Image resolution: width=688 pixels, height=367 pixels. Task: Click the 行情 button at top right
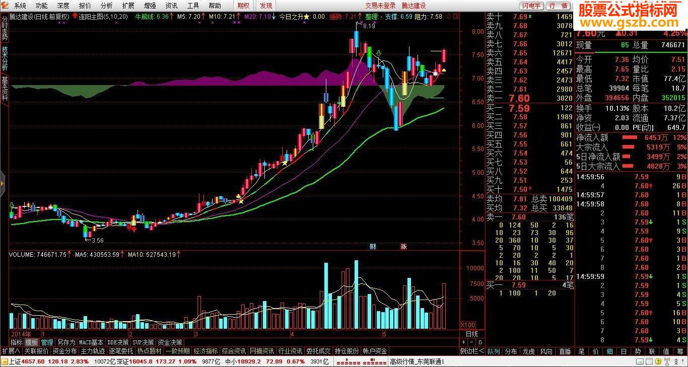[558, 6]
